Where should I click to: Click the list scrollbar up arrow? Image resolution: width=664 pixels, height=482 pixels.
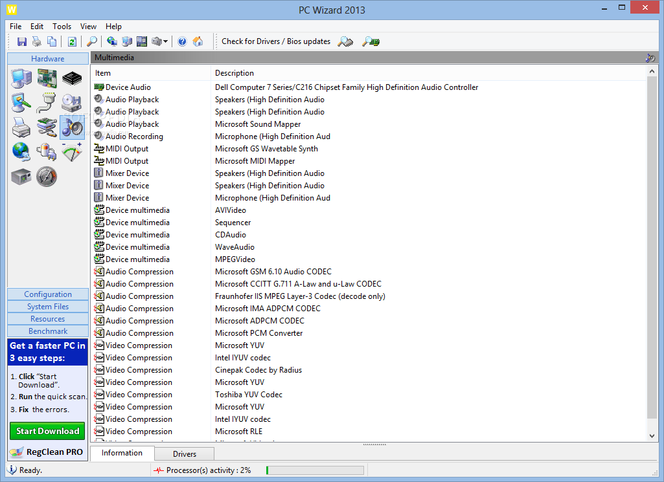coord(652,71)
